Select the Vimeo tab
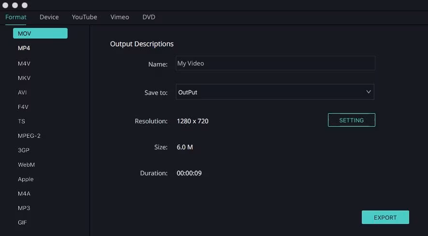 click(x=119, y=17)
